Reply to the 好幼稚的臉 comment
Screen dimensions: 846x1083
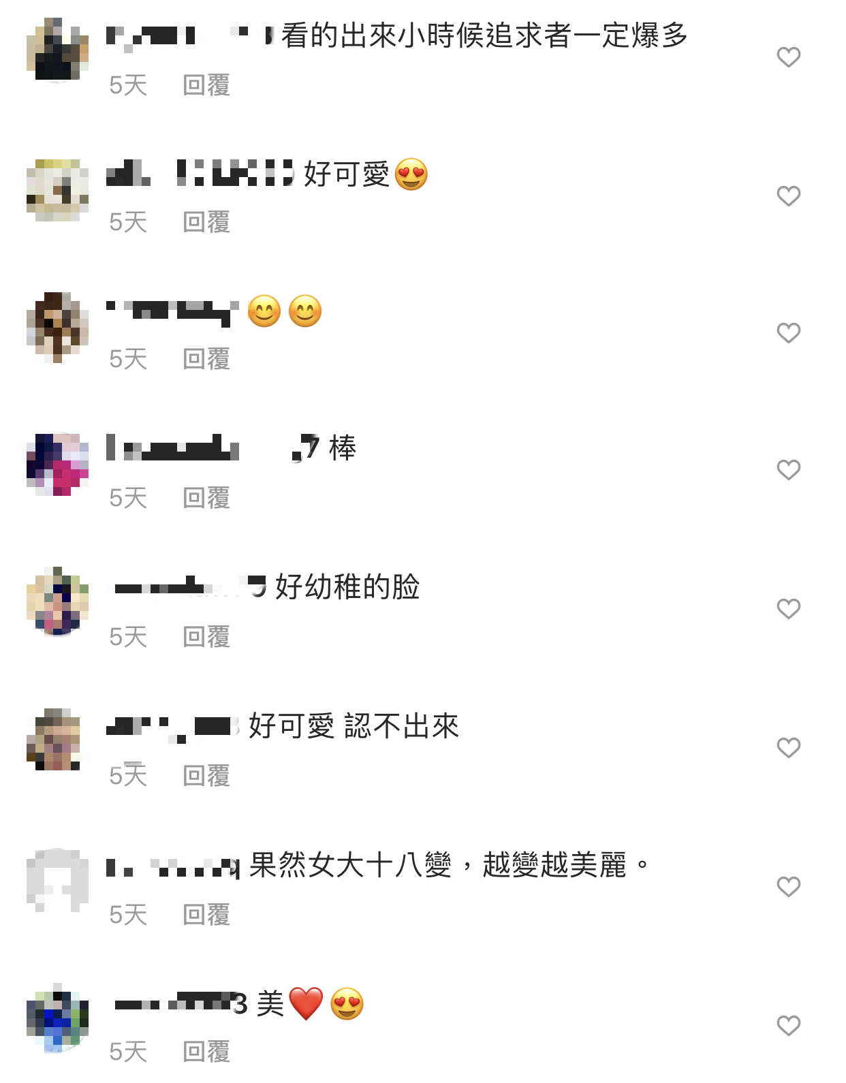206,637
